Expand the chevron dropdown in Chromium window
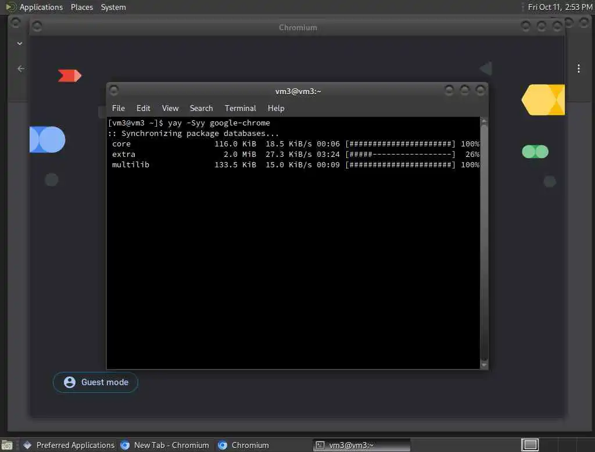Viewport: 595px width, 452px height. 20,44
